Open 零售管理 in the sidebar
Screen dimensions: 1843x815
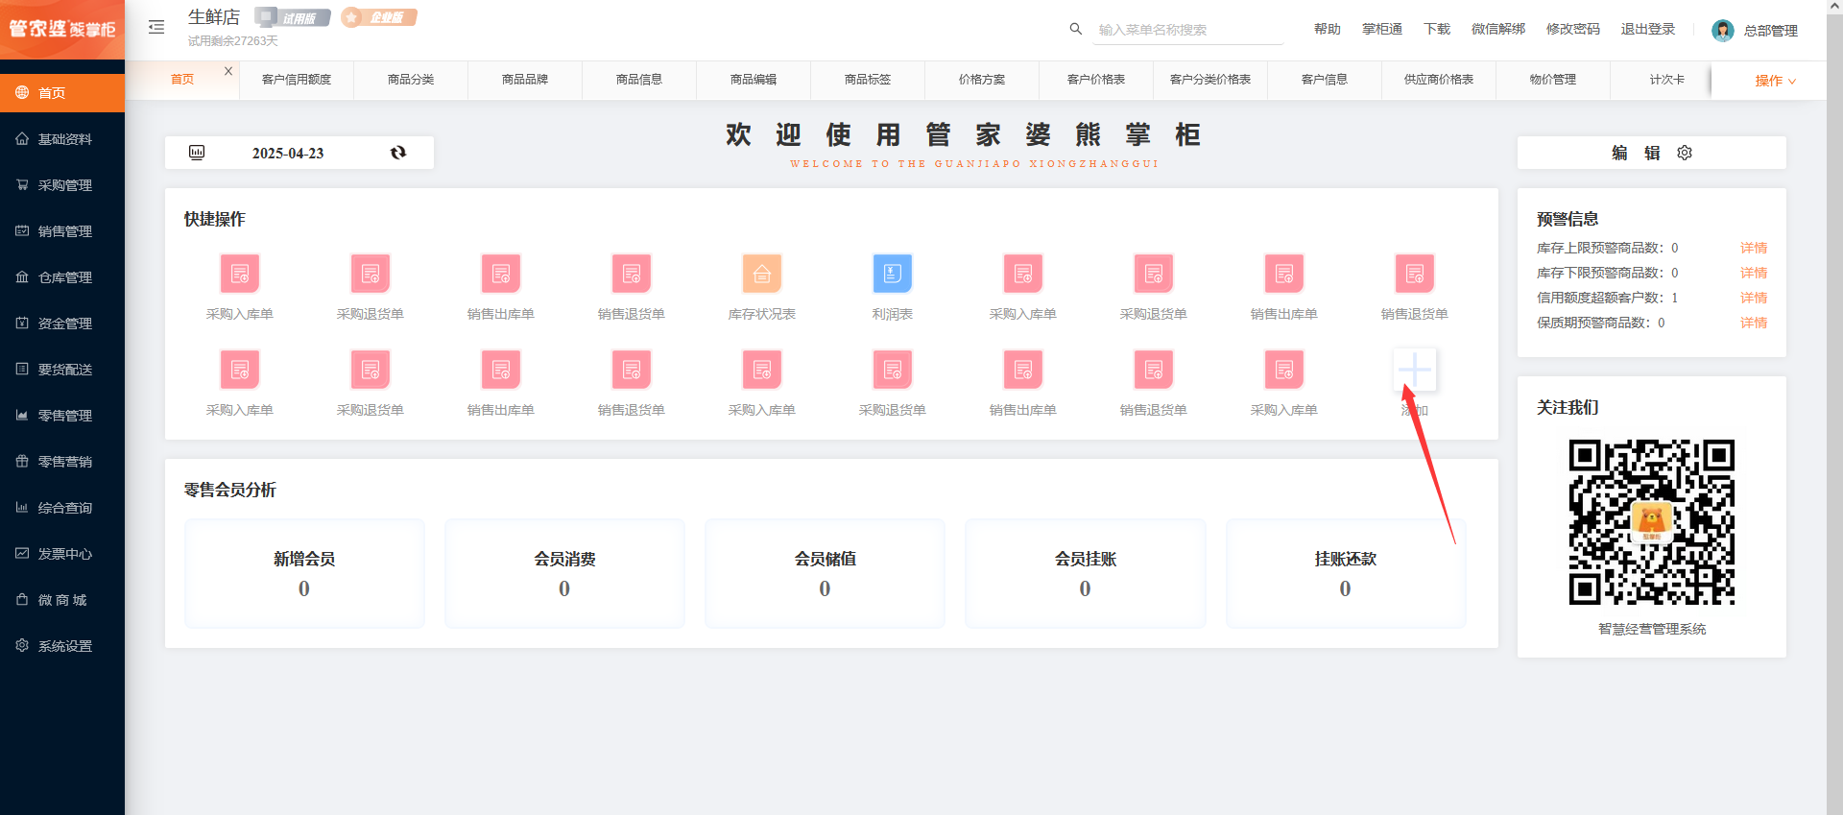click(x=62, y=416)
